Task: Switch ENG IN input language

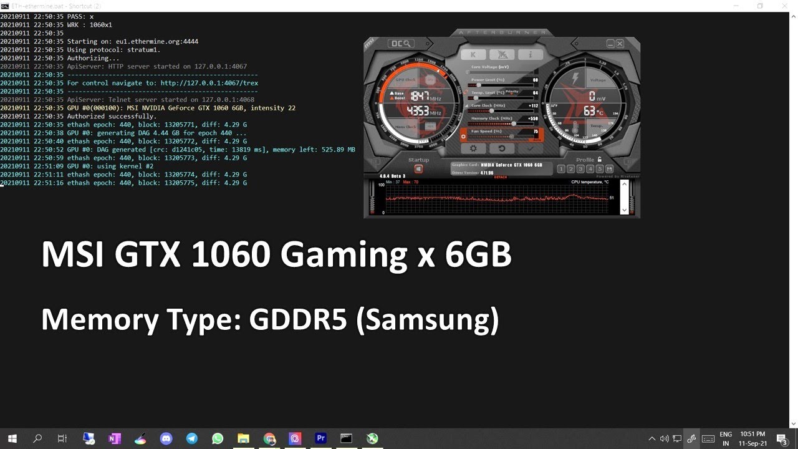Action: pyautogui.click(x=726, y=438)
